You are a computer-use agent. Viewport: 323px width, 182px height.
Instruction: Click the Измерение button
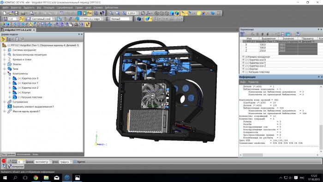pyautogui.click(x=16, y=166)
